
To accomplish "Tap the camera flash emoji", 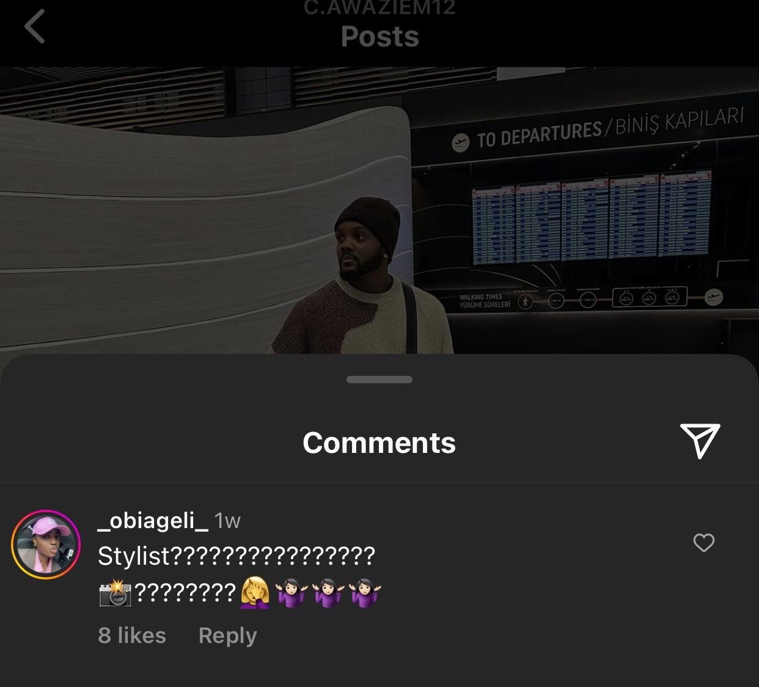I will click(x=115, y=593).
